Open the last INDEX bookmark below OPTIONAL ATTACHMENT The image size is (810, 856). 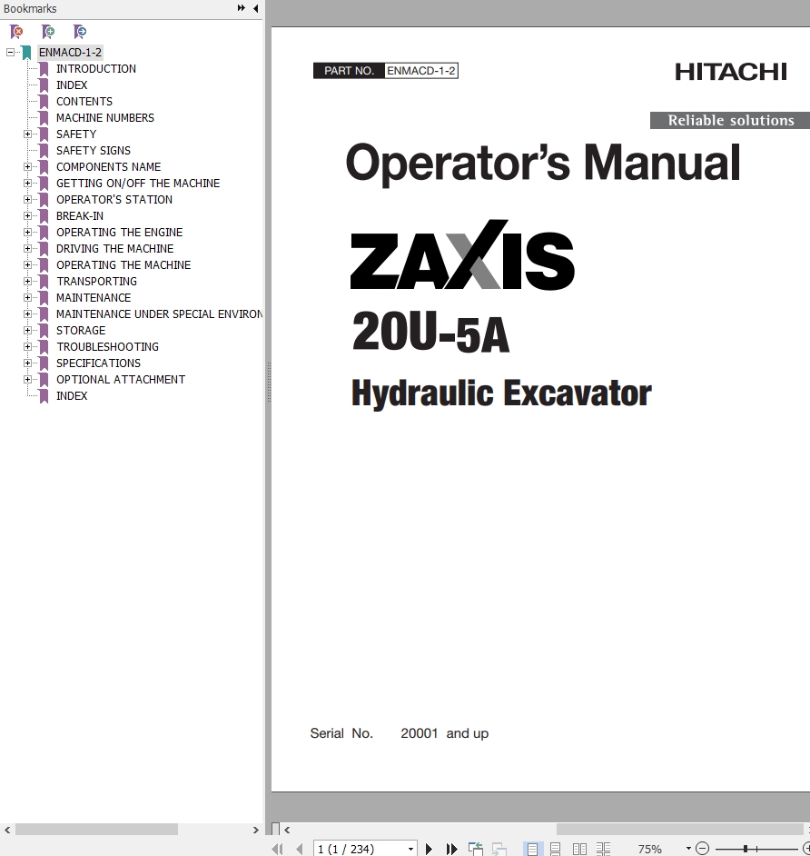tap(72, 396)
